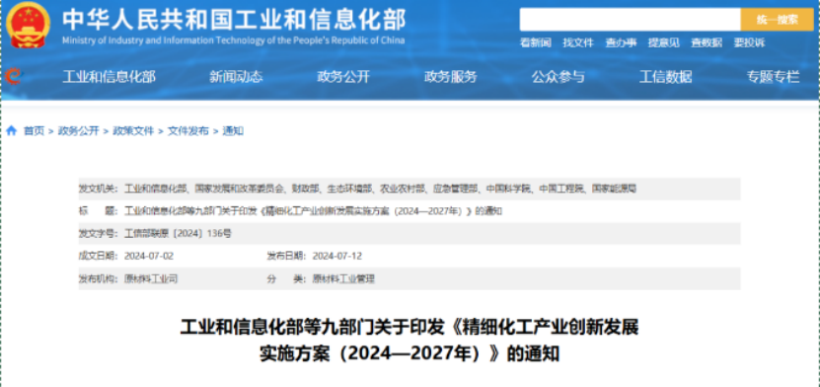Image resolution: width=820 pixels, height=387 pixels.
Task: Click the 看新闻 quick link
Action: (535, 42)
